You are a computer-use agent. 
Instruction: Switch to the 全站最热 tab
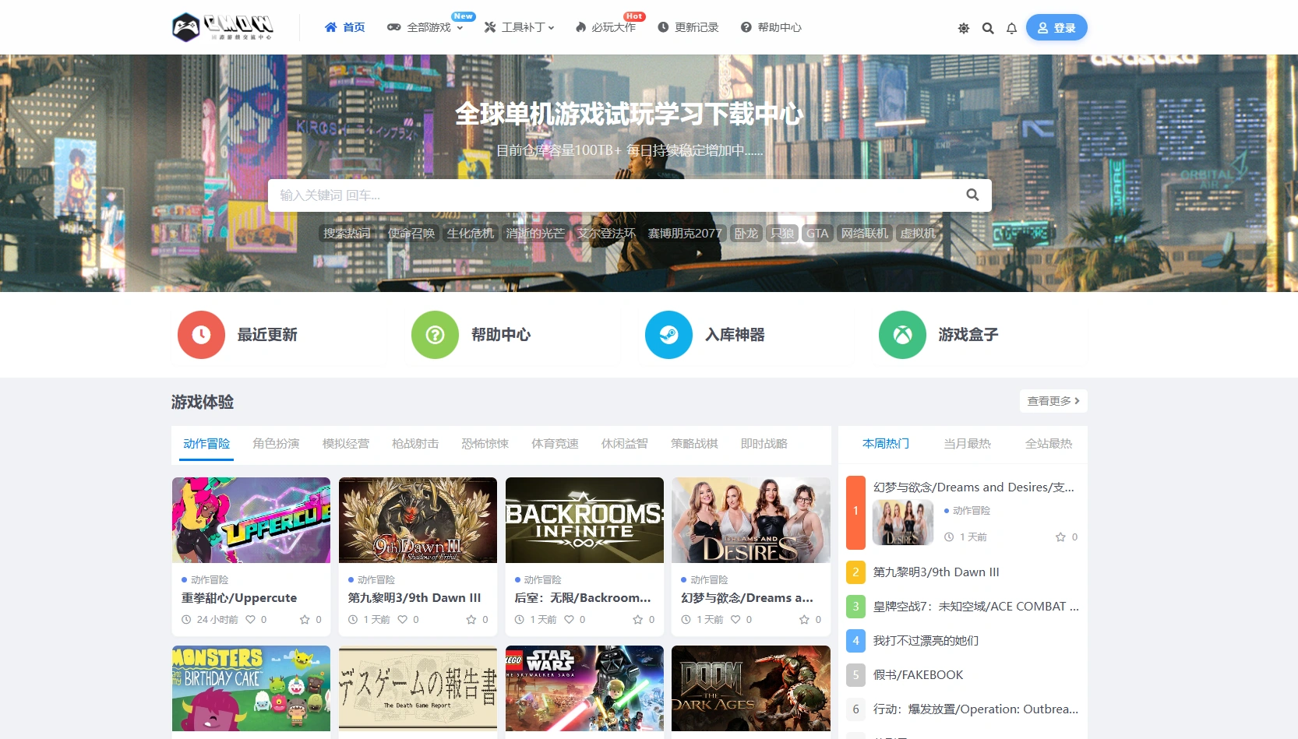pyautogui.click(x=1049, y=443)
